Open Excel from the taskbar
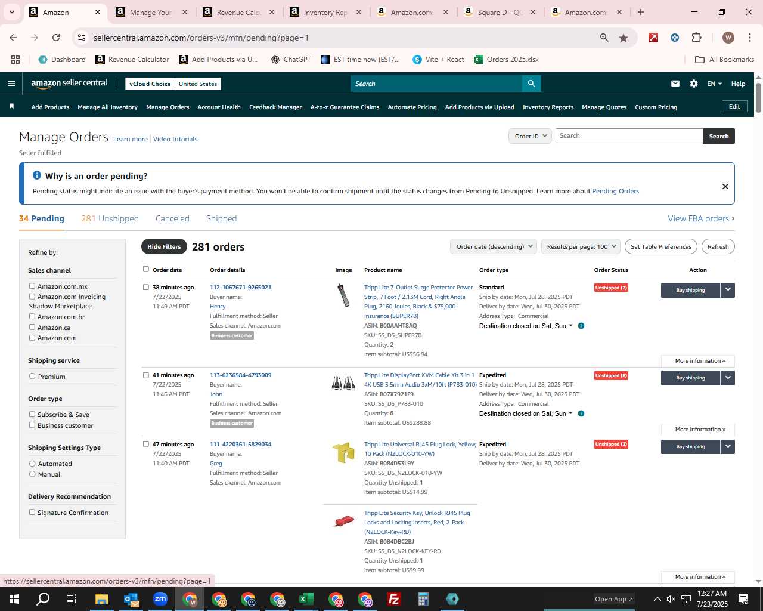The image size is (763, 611). [x=306, y=599]
